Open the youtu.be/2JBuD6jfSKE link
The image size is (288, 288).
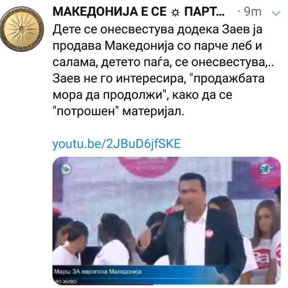pos(117,144)
